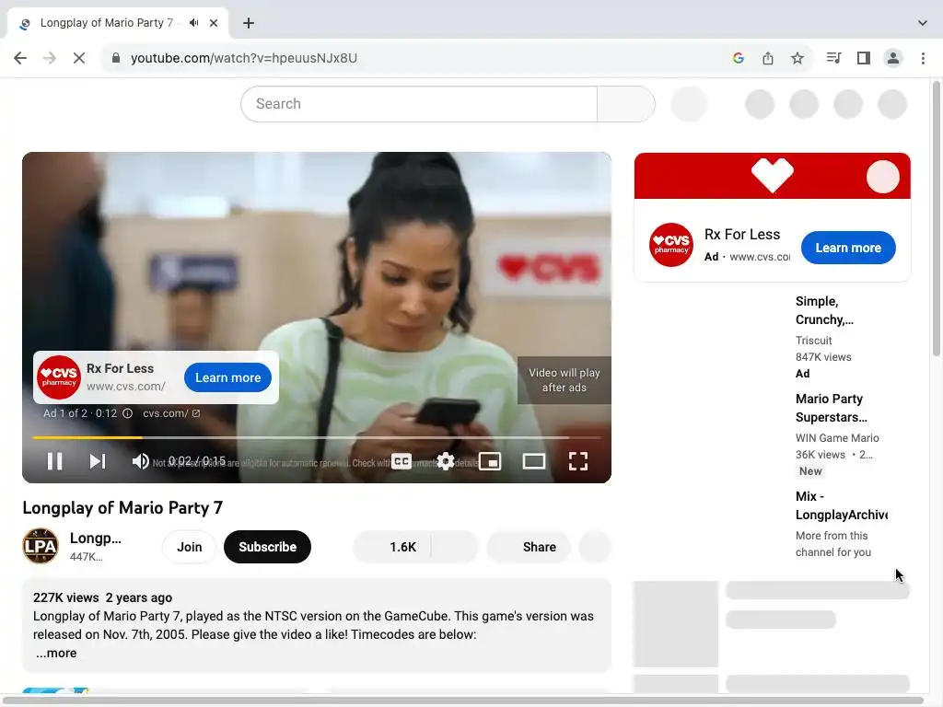943x707 pixels.
Task: Join the Longplay channel
Action: (190, 547)
